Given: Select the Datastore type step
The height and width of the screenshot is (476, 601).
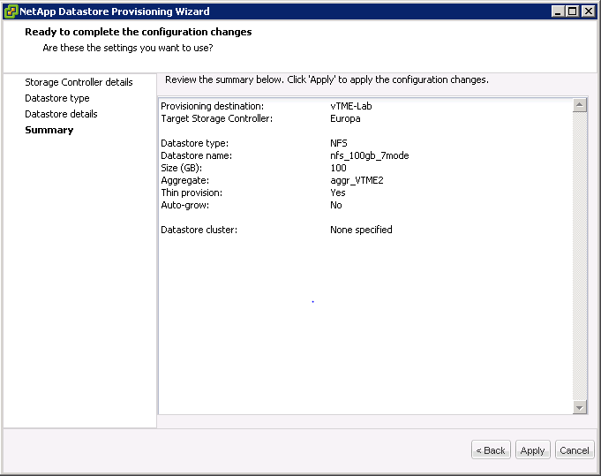Looking at the screenshot, I should click(57, 98).
